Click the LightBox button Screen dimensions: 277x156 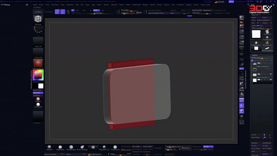click(x=38, y=12)
